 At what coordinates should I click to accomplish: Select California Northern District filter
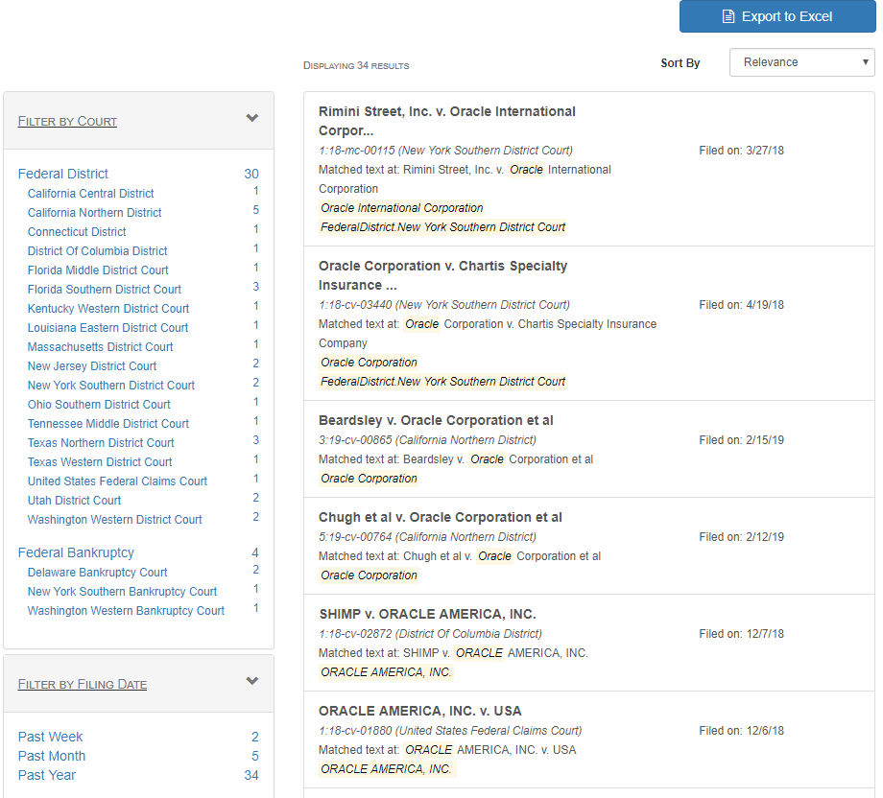(94, 213)
